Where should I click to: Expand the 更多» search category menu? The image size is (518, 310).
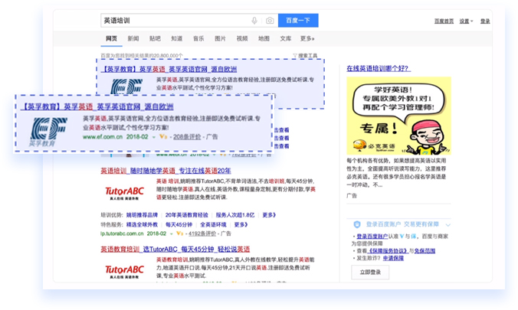coord(307,38)
